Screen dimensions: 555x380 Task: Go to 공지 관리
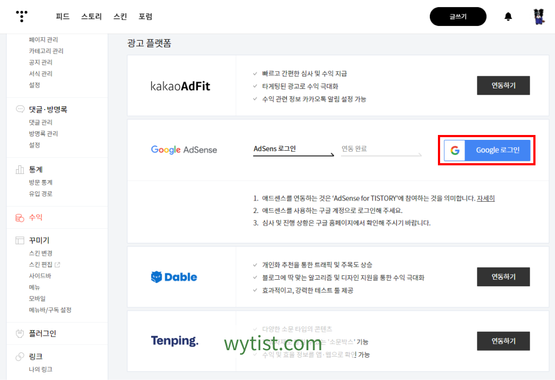[40, 62]
